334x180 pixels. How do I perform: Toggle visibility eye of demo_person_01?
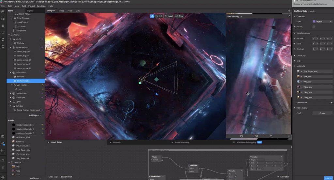coord(15,64)
